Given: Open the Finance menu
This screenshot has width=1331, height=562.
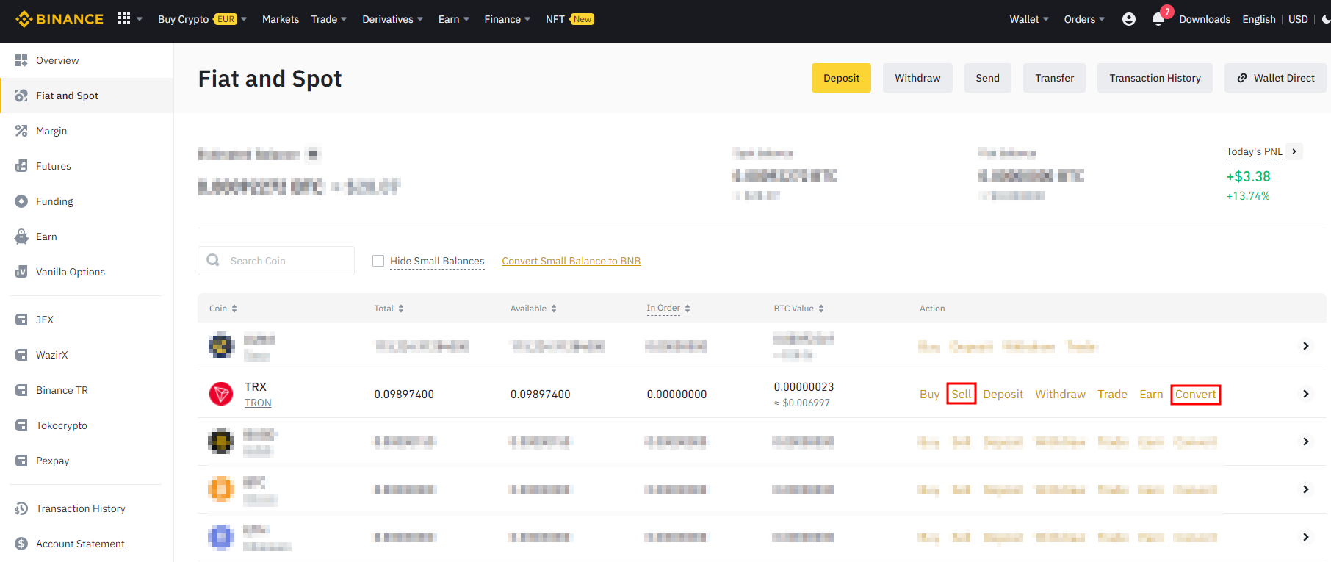Looking at the screenshot, I should pos(507,19).
